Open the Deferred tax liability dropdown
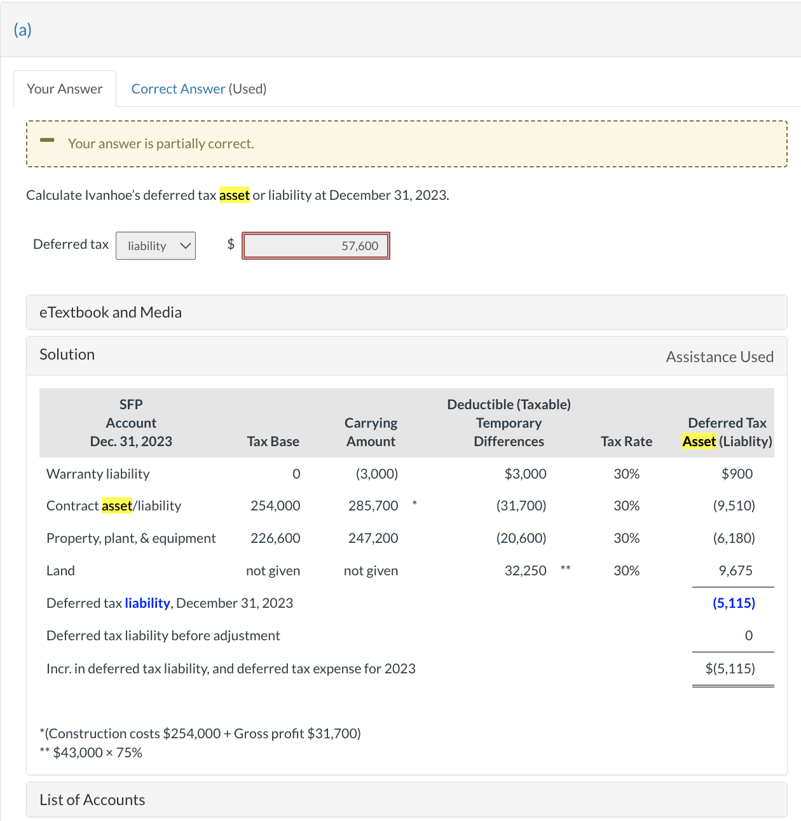Screen dimensions: 801x821 point(155,245)
